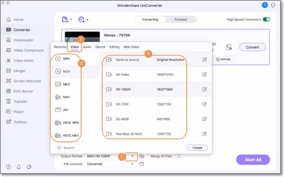Image resolution: width=284 pixels, height=177 pixels.
Task: Toggle Merge All Files switch
Action: point(178,156)
